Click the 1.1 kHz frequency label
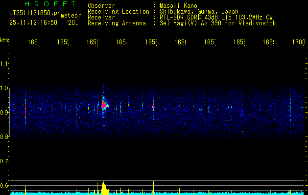Viewport: 308px width, 195px height. coord(4,63)
